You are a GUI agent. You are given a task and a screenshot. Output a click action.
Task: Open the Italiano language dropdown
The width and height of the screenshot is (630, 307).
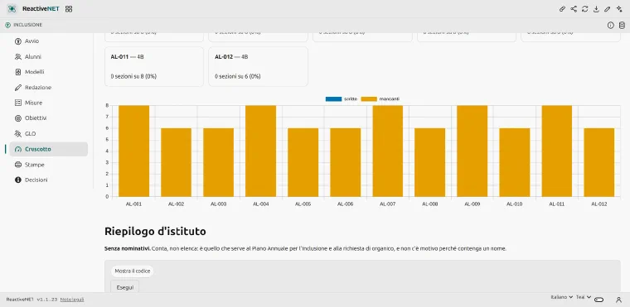click(562, 297)
